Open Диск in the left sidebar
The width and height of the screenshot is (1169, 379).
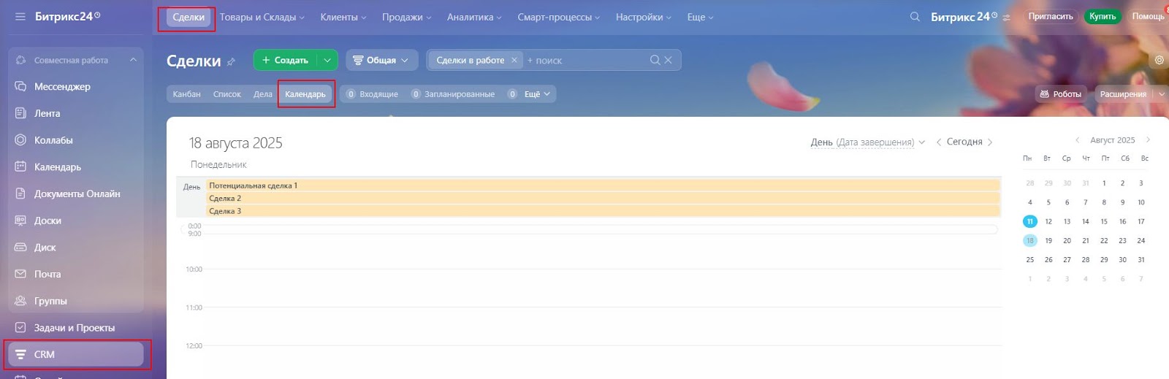[45, 247]
